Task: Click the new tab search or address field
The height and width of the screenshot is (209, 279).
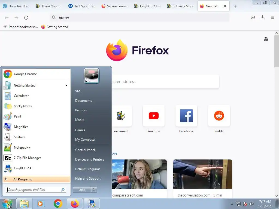Action: pos(165,82)
